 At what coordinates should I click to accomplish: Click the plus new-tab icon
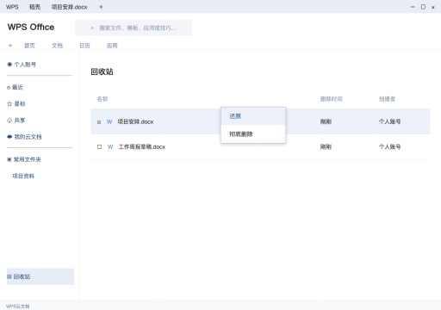tap(101, 7)
